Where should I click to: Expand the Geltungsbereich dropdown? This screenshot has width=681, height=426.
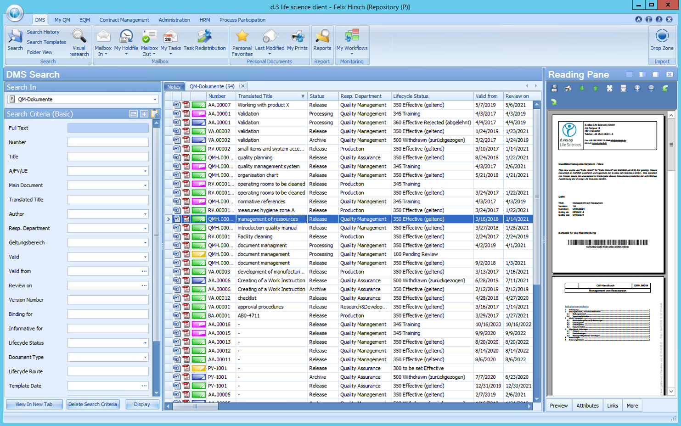tap(145, 243)
